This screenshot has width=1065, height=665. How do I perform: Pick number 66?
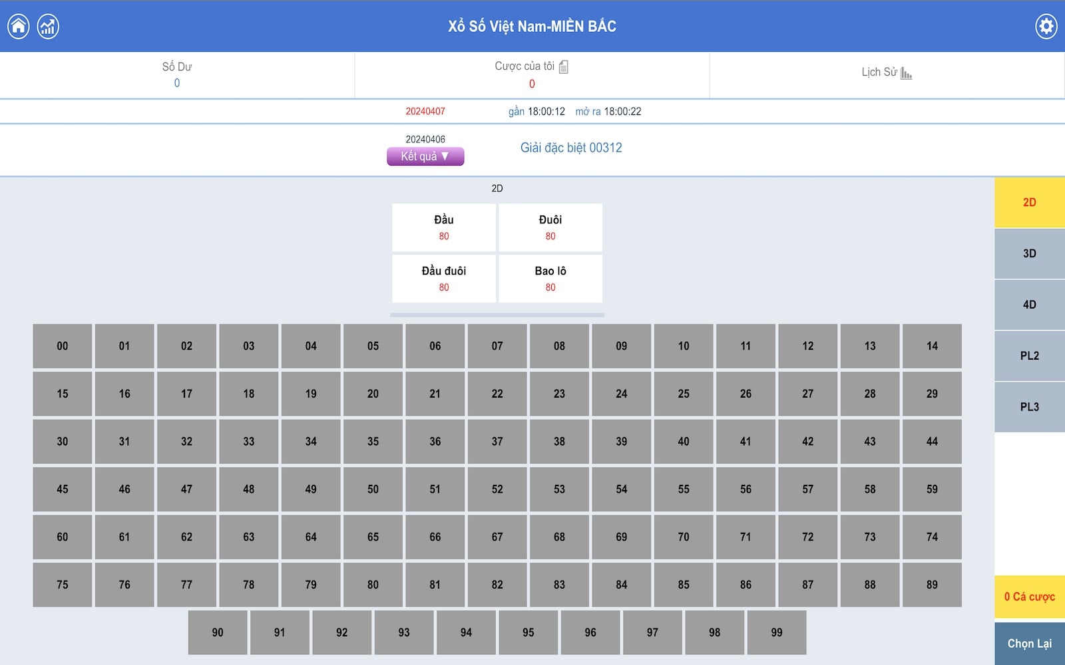coord(435,537)
